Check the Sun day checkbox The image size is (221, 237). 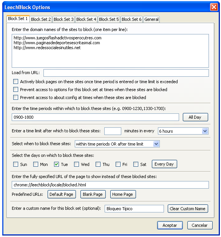[15, 164]
